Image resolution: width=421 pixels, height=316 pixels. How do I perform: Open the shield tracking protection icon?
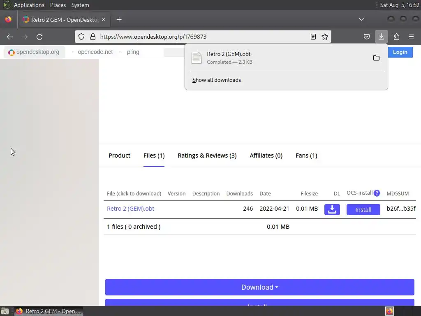pos(81,37)
